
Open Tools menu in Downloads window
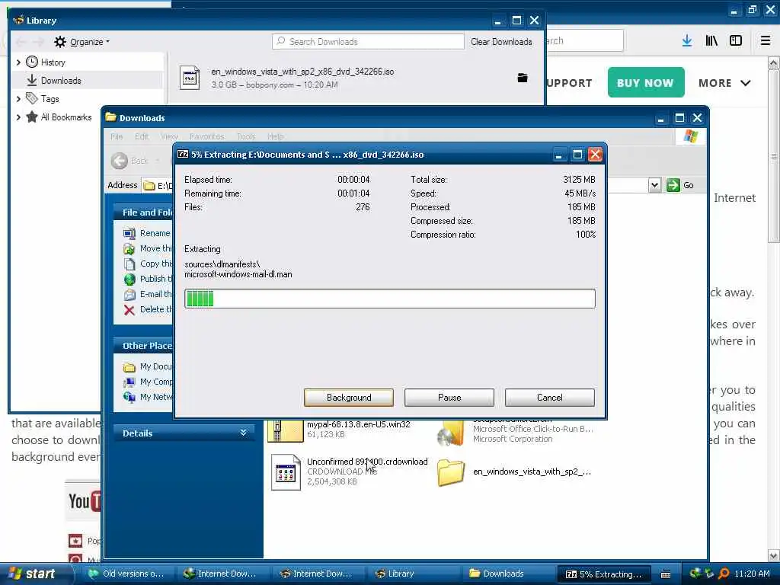(x=246, y=136)
